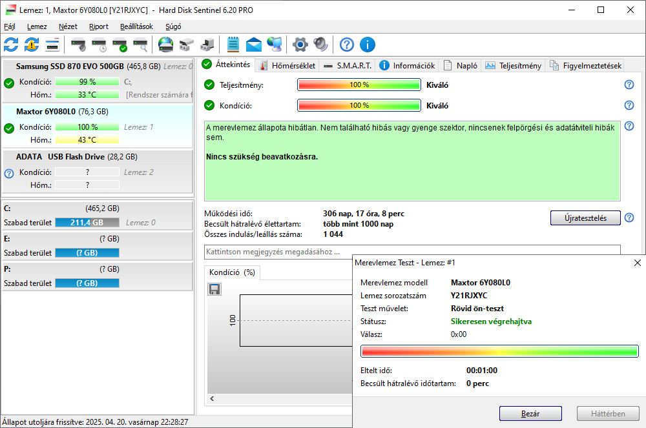Click the Kondíció 100 % gradient bar

(359, 105)
